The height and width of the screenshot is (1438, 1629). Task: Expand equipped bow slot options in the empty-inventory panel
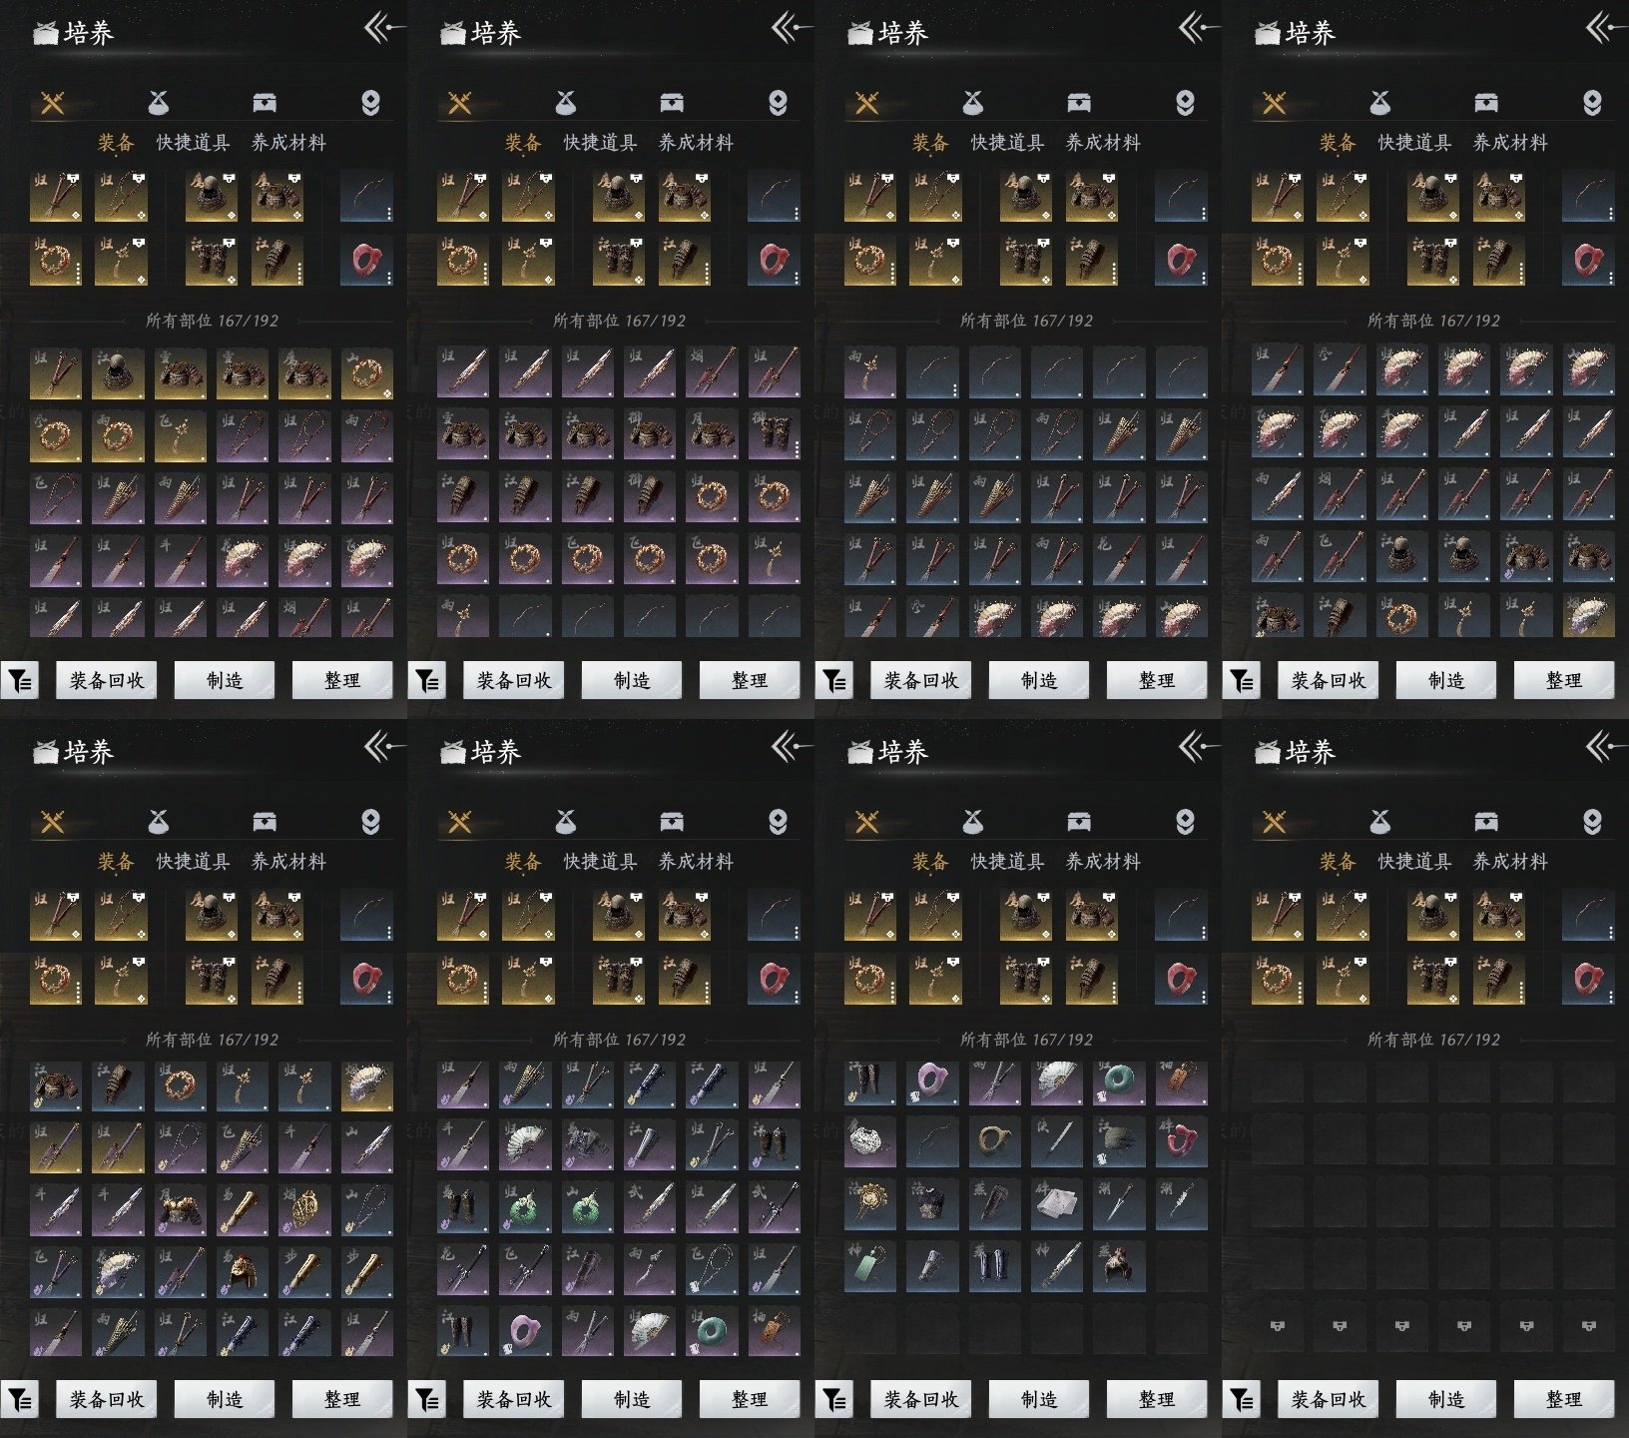1611,933
